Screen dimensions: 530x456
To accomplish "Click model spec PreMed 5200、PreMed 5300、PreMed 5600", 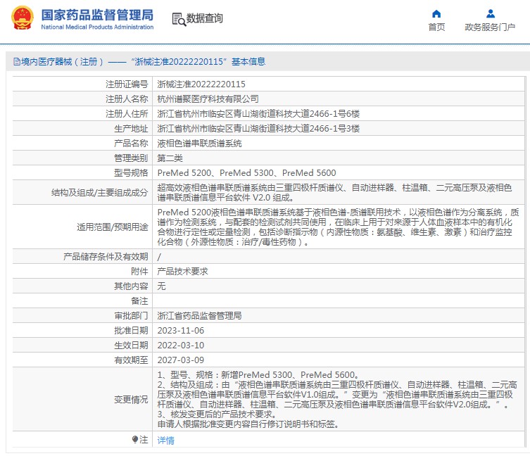I will click(247, 173).
